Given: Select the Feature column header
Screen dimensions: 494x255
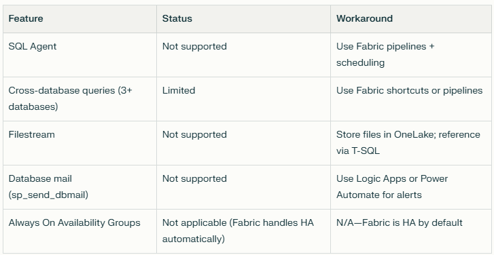Looking at the screenshot, I should pyautogui.click(x=80, y=19).
